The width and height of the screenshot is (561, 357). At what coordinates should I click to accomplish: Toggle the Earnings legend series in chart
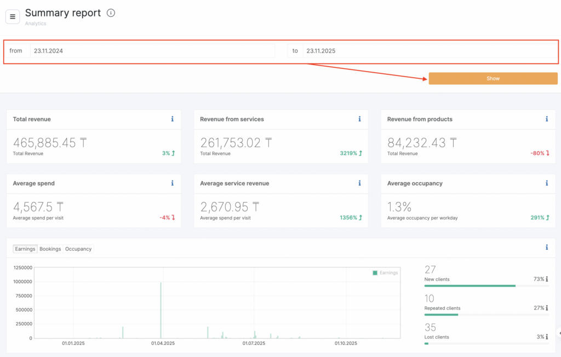(x=385, y=273)
